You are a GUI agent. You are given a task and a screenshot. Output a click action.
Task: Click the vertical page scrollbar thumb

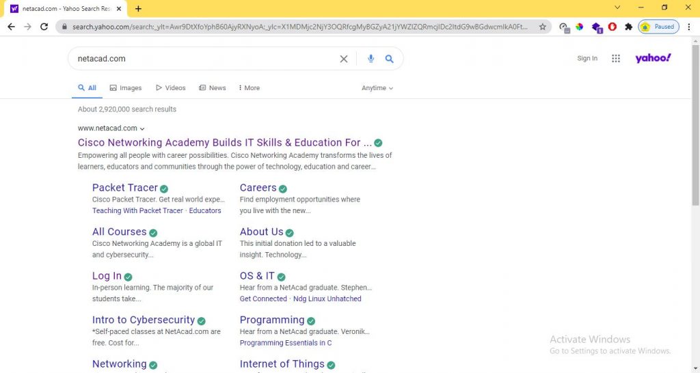pos(695,125)
